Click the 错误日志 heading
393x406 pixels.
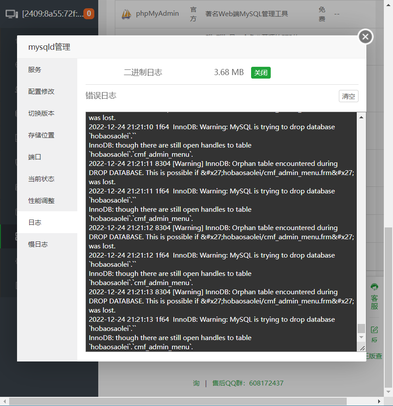coord(101,96)
